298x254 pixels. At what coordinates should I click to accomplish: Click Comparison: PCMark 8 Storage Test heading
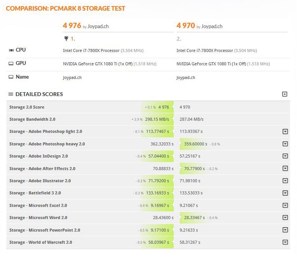[x=65, y=8]
